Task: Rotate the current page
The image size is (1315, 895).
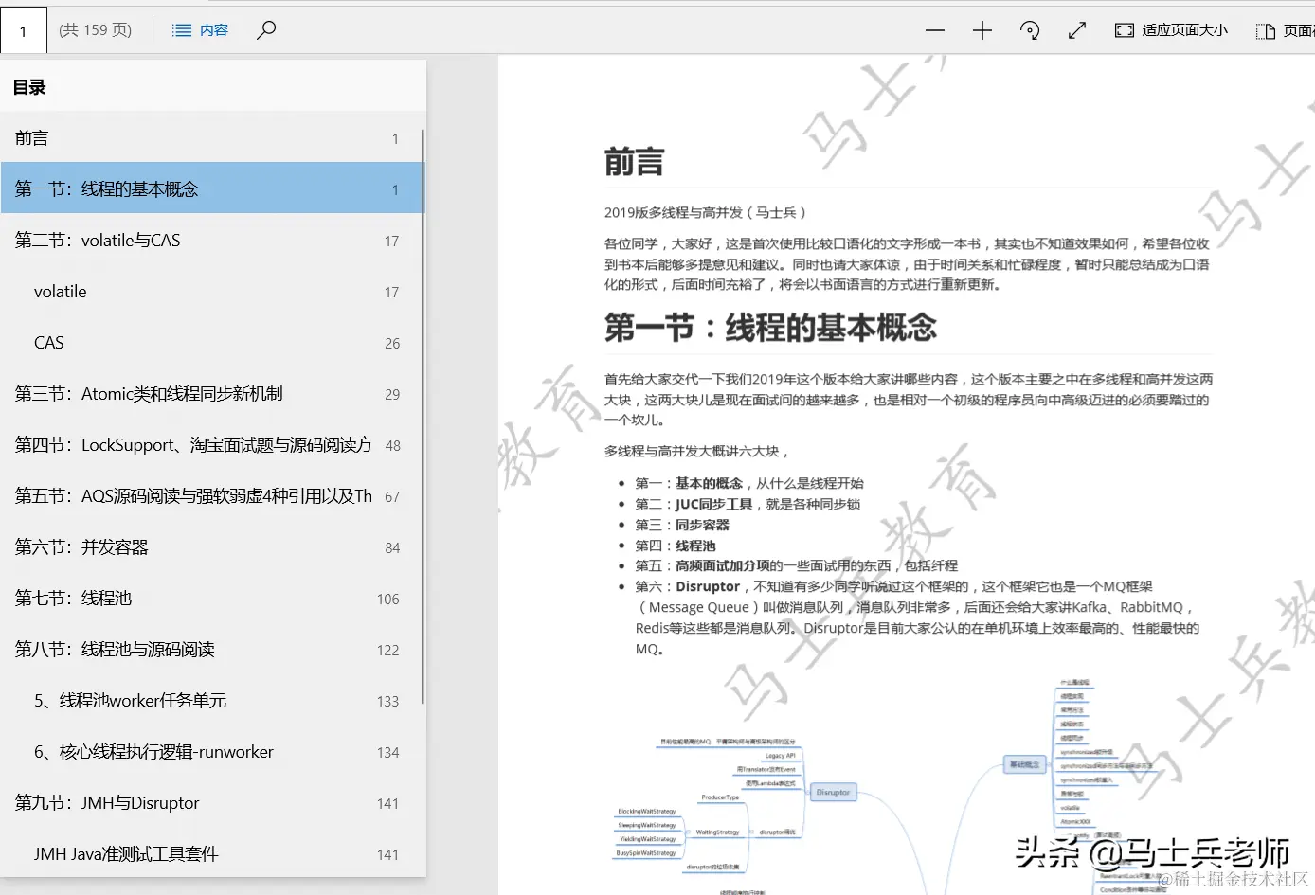Action: pyautogui.click(x=1030, y=29)
